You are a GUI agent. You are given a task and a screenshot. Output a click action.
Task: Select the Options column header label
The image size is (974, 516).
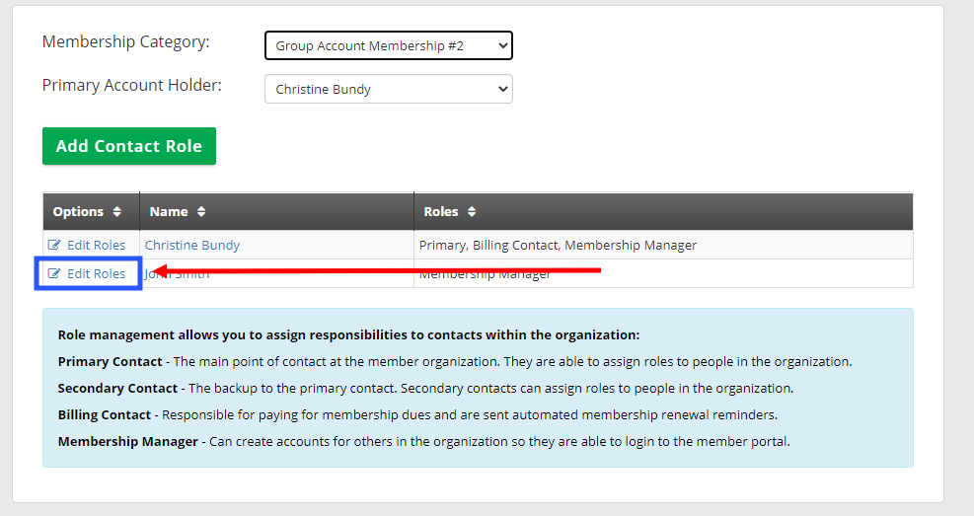78,212
